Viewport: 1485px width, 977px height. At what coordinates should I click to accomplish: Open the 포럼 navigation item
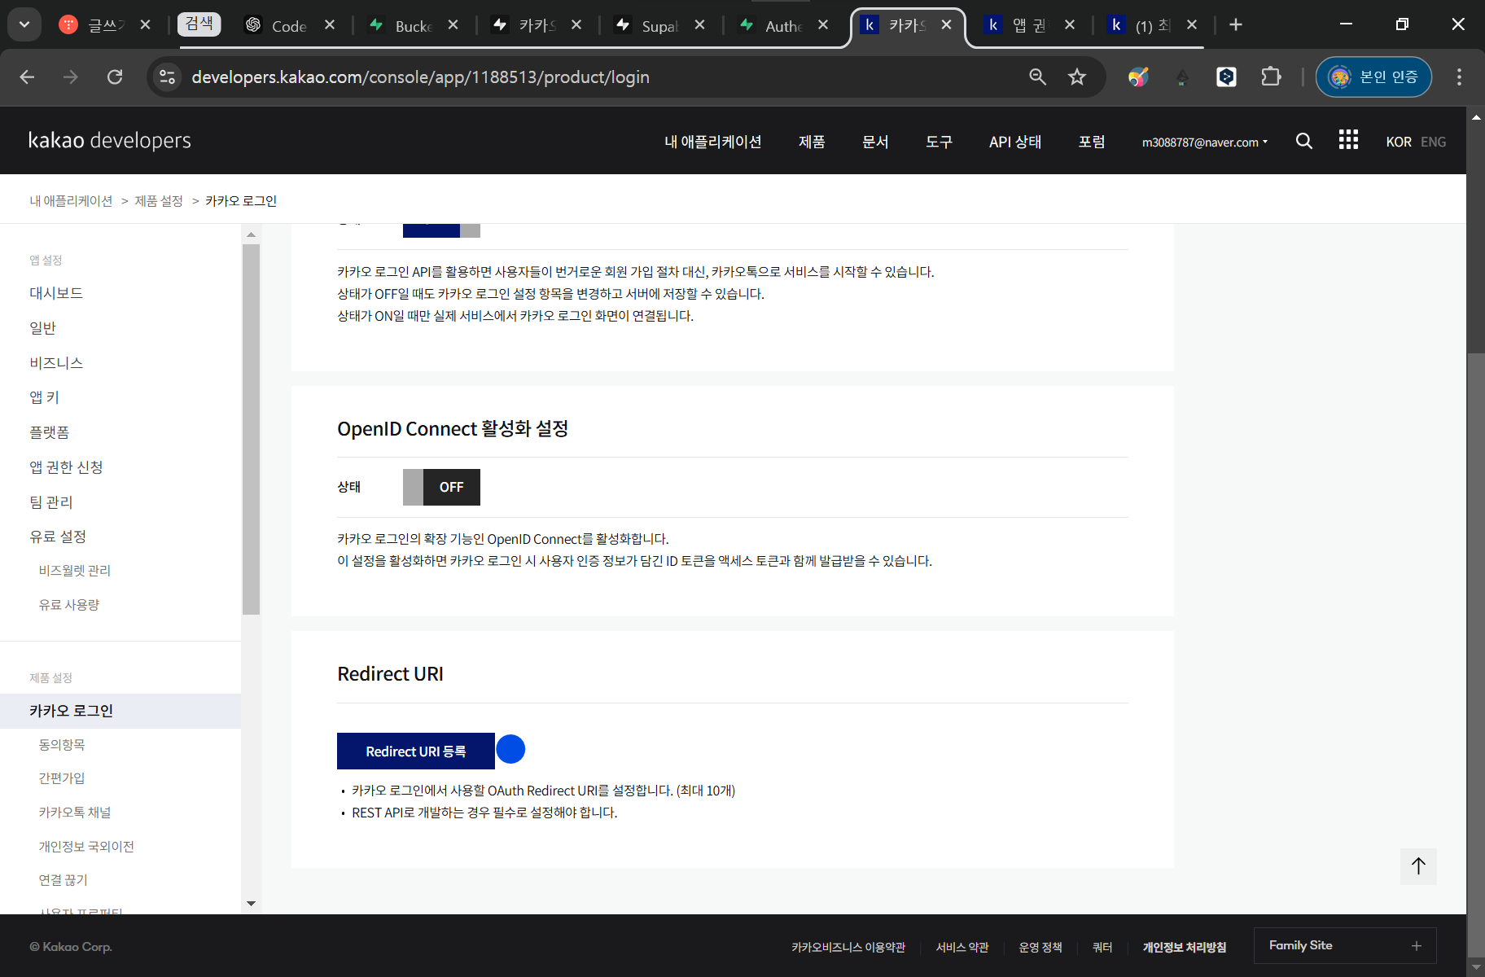[1092, 142]
